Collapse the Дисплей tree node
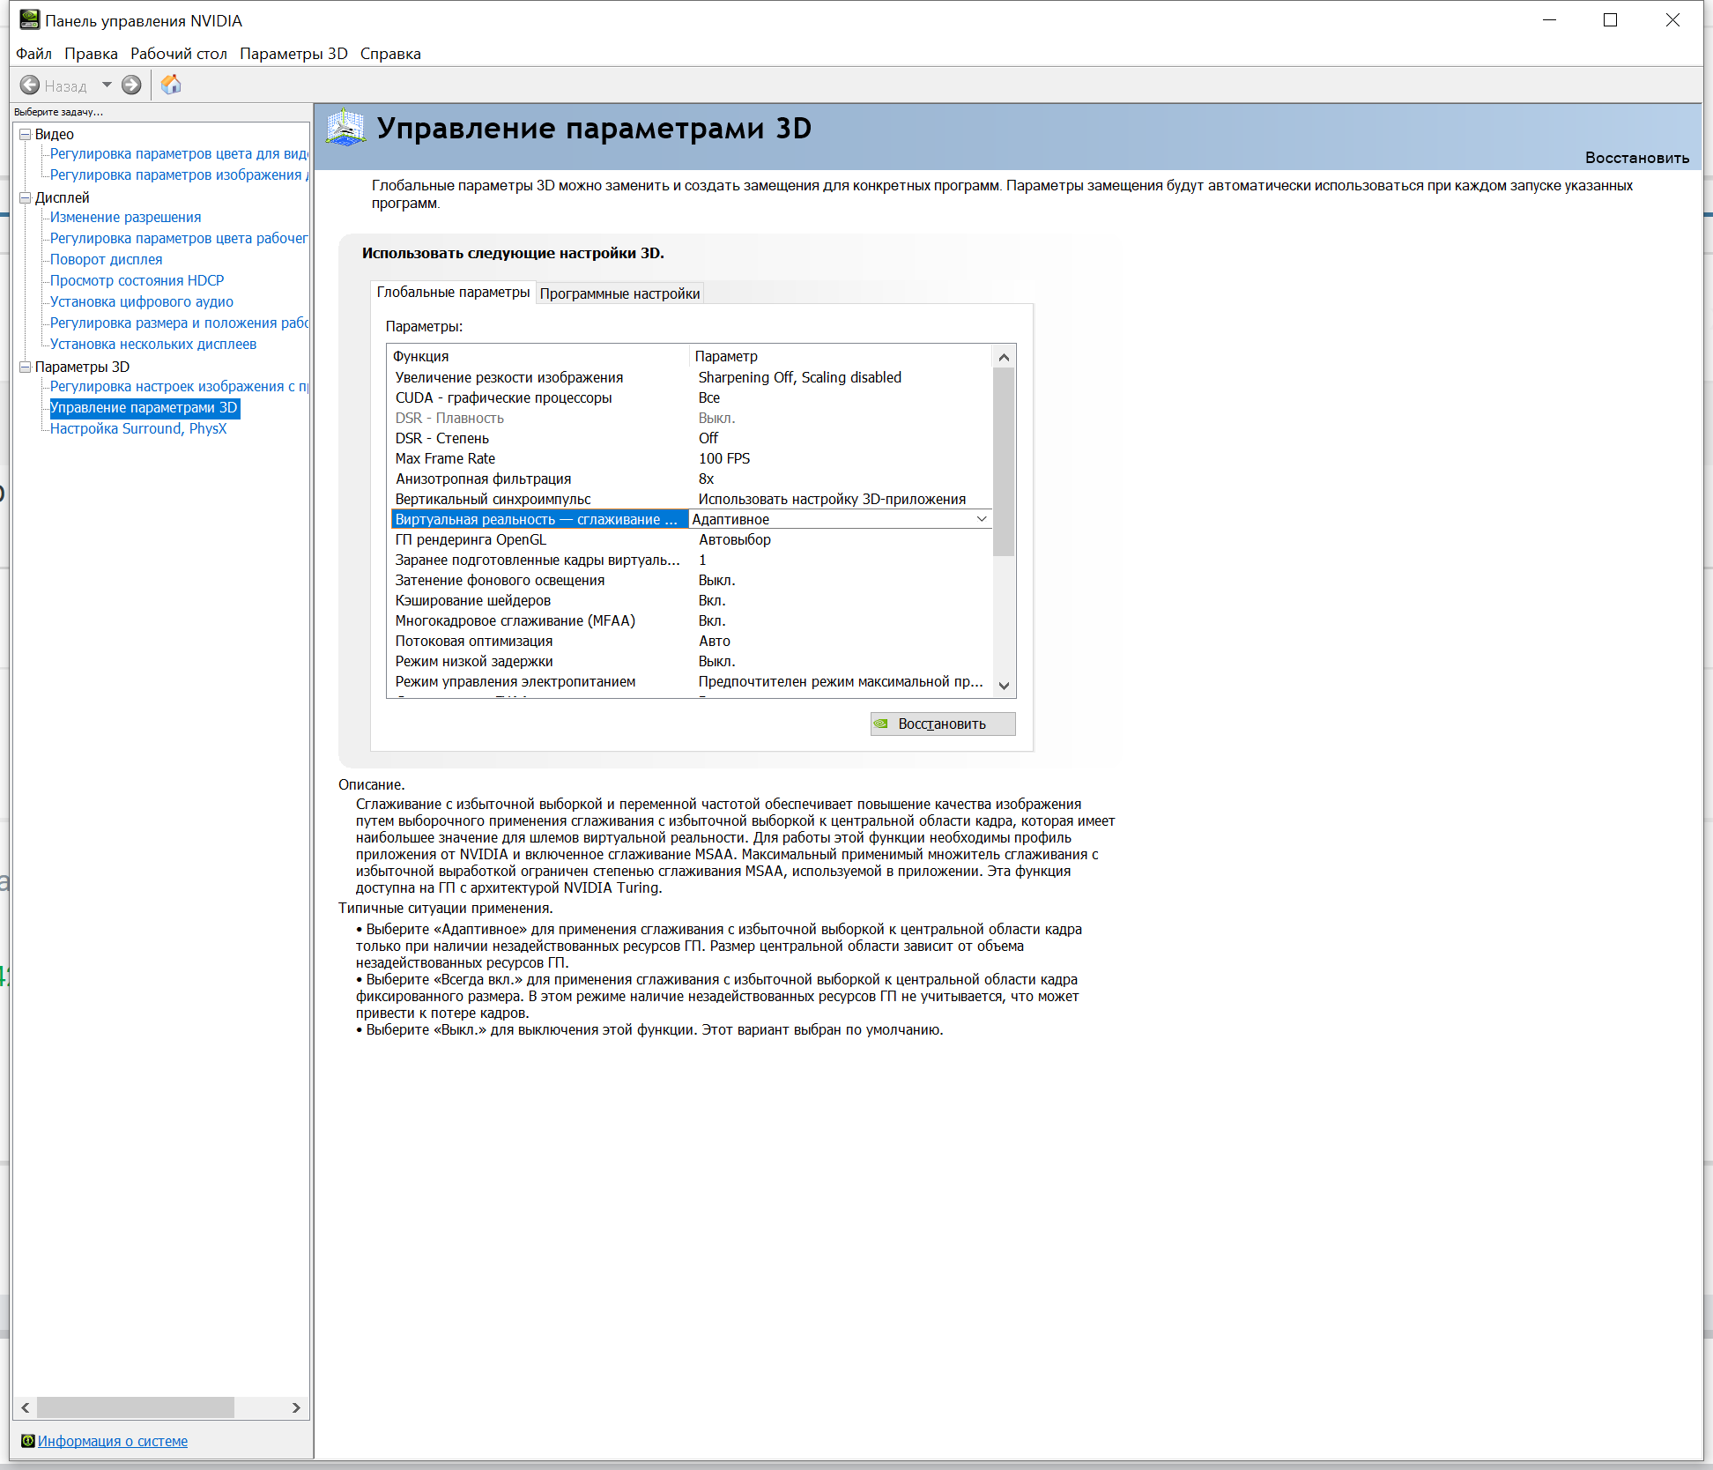The width and height of the screenshot is (1713, 1470). click(x=26, y=197)
